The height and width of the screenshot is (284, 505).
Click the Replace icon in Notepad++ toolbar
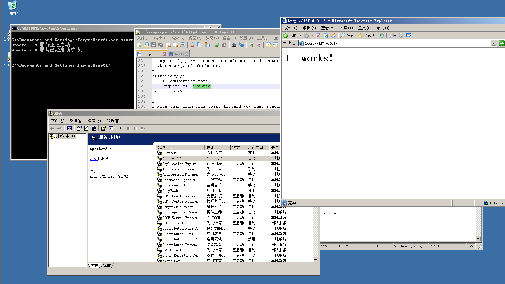click(x=241, y=45)
